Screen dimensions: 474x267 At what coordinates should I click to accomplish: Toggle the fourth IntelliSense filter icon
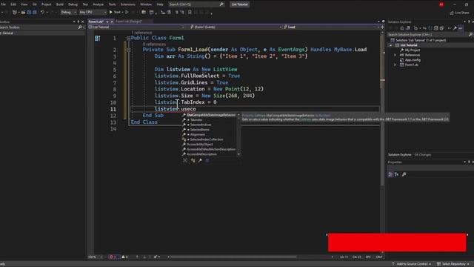[x=207, y=160]
